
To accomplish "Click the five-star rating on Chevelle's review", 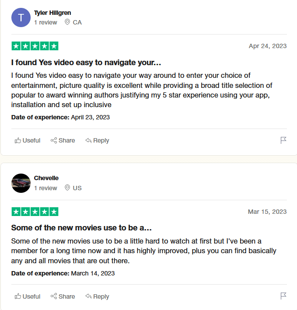I will point(35,212).
